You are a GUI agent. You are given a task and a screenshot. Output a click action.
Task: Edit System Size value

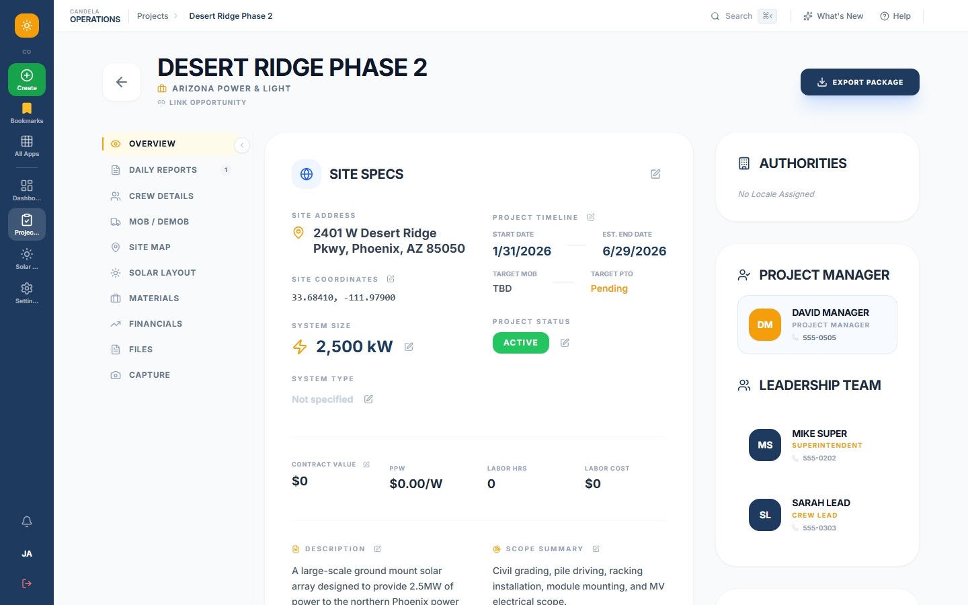409,347
